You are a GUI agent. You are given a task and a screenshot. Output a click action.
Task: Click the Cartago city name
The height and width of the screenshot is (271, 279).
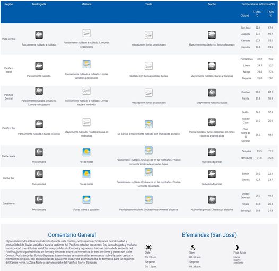pos(246,40)
